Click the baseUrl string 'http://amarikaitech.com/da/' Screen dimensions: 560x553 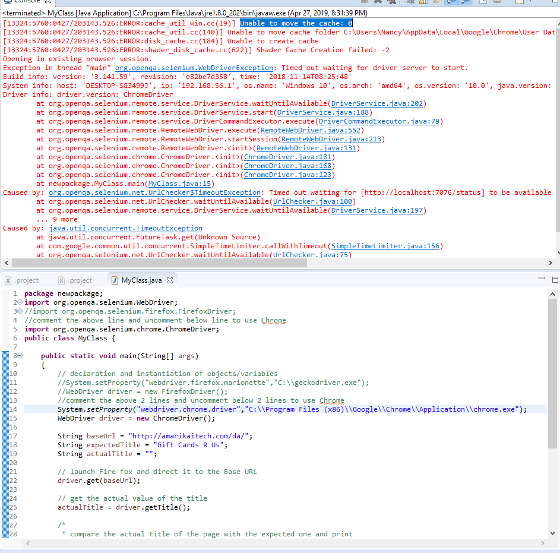[188, 436]
